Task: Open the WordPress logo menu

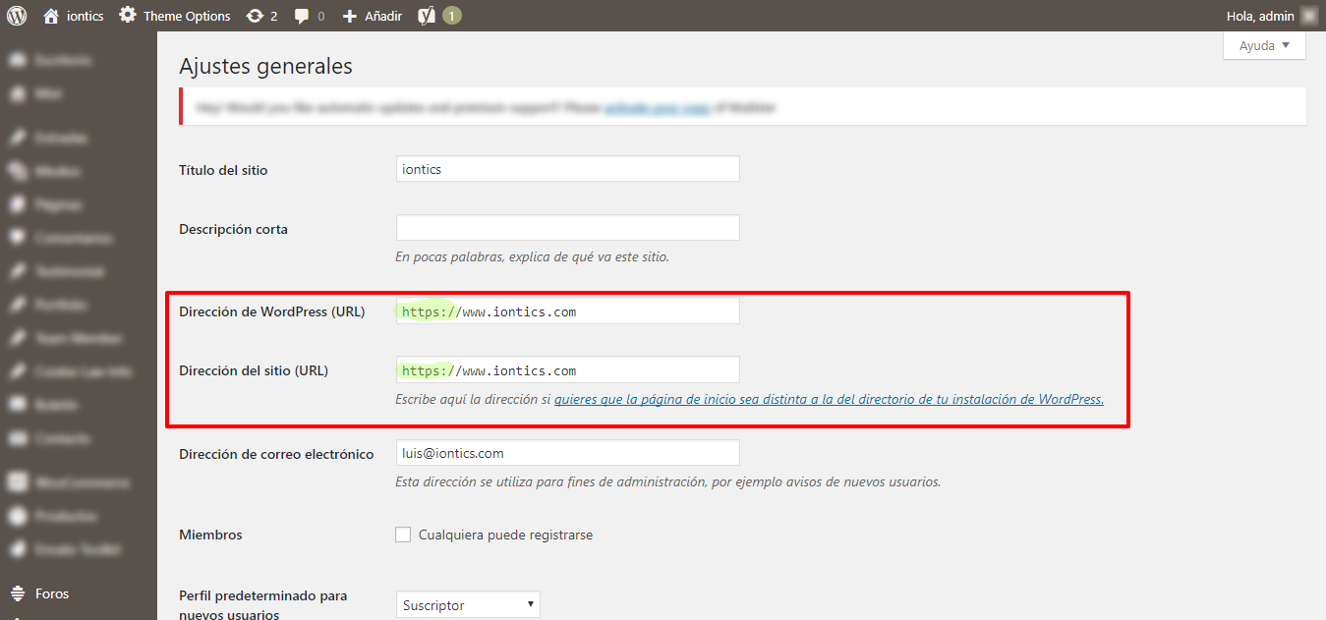Action: click(x=17, y=16)
